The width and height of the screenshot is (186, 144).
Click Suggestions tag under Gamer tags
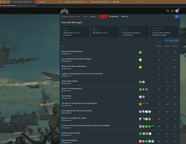[66, 98]
